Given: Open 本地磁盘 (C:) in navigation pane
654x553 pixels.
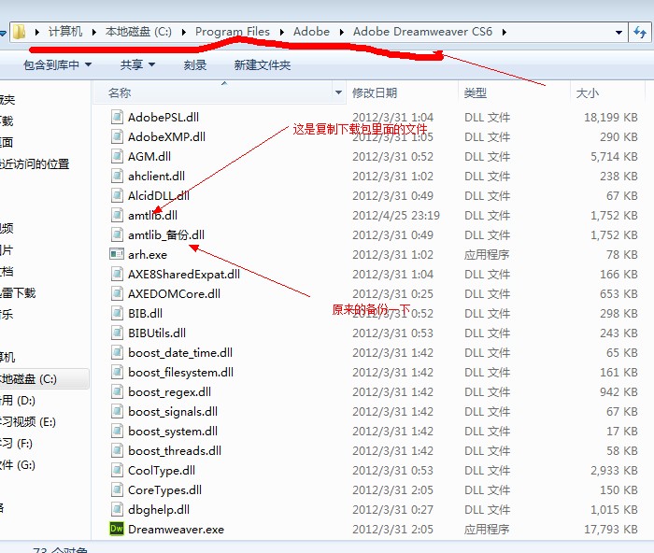Looking at the screenshot, I should tap(44, 379).
